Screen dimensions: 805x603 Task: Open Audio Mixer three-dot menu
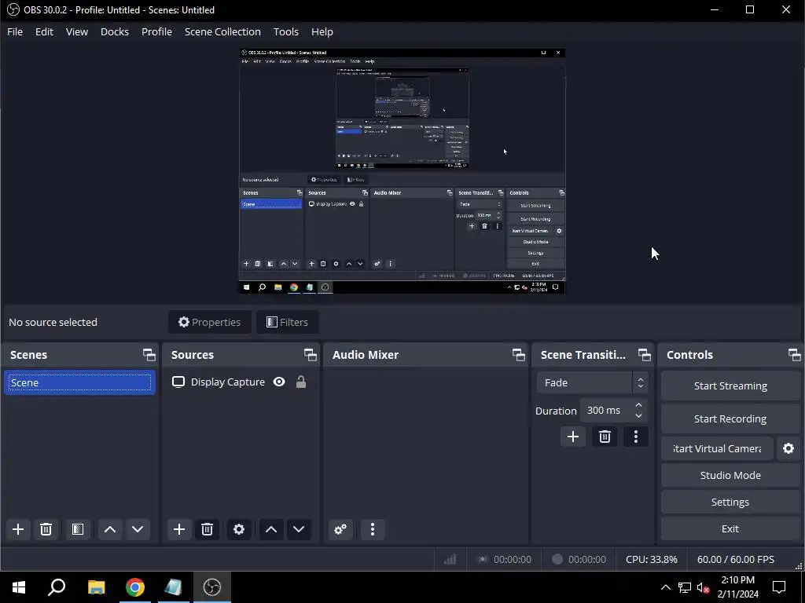(373, 529)
